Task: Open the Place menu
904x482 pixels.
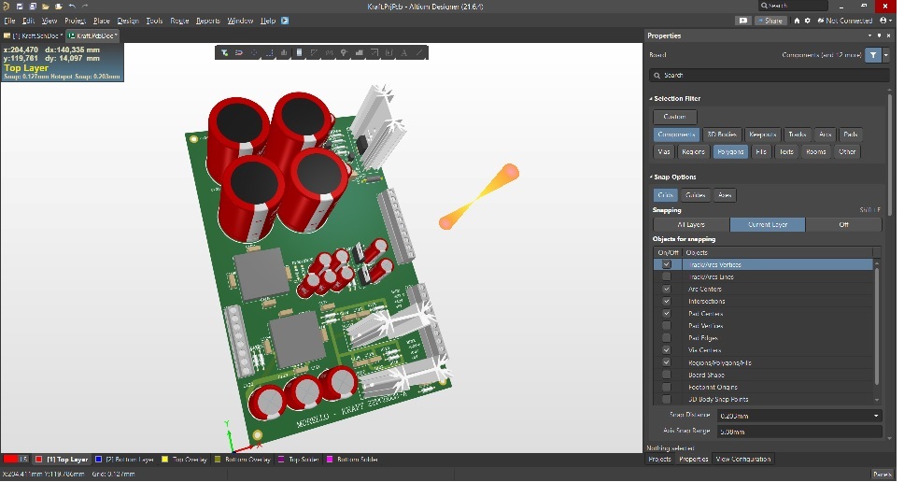Action: 102,21
